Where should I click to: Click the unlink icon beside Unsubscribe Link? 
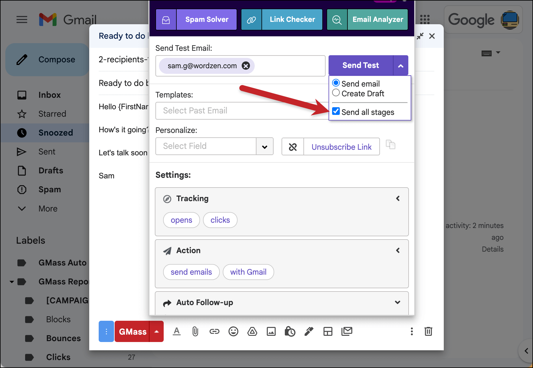coord(293,147)
